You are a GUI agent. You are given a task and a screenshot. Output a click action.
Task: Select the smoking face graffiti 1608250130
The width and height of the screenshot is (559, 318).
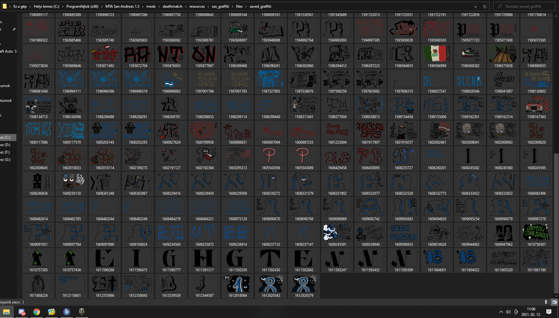tap(72, 184)
